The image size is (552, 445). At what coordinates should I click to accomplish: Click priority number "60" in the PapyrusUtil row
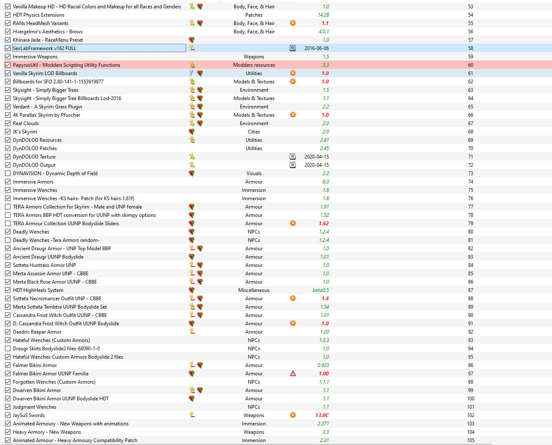[x=471, y=65]
